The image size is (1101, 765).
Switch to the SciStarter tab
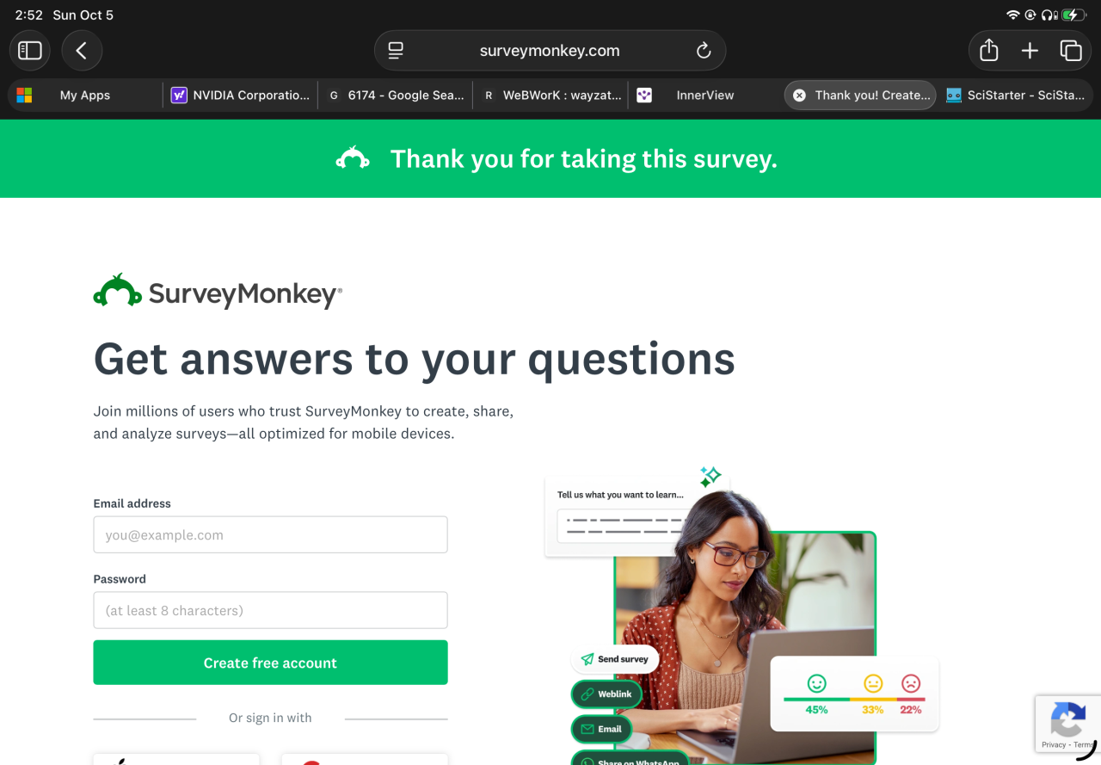1016,96
